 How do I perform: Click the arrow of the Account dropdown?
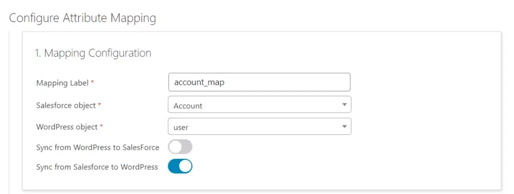pyautogui.click(x=344, y=105)
